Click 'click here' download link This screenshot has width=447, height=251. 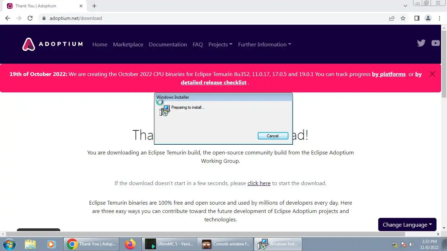click(x=259, y=183)
